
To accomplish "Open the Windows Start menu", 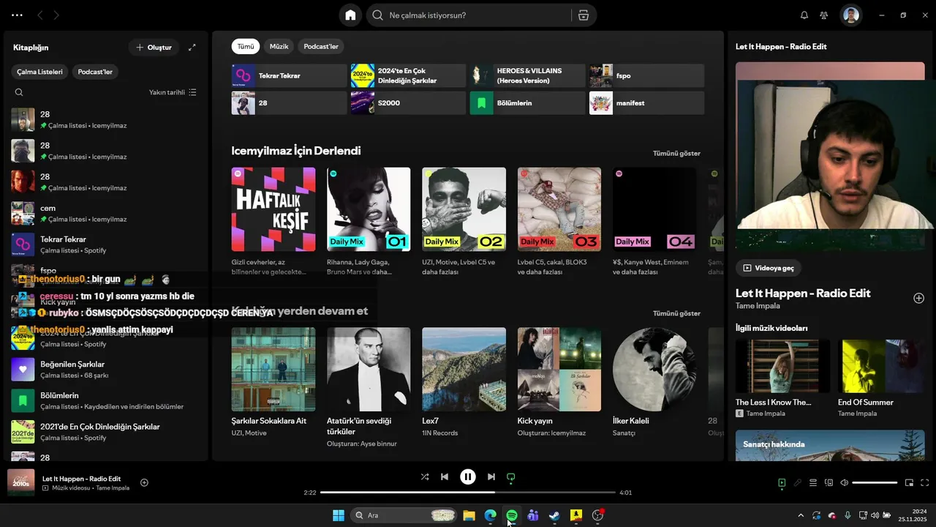I will click(x=339, y=515).
